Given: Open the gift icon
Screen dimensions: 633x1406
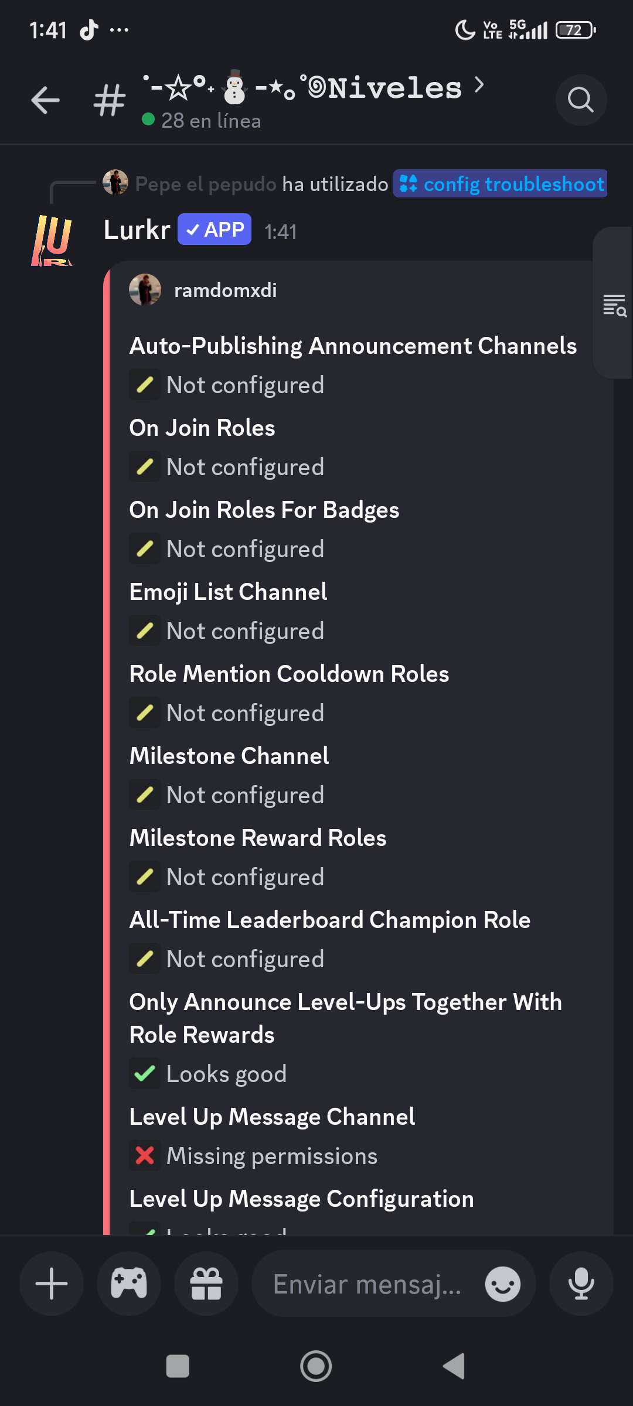Looking at the screenshot, I should pyautogui.click(x=206, y=1284).
